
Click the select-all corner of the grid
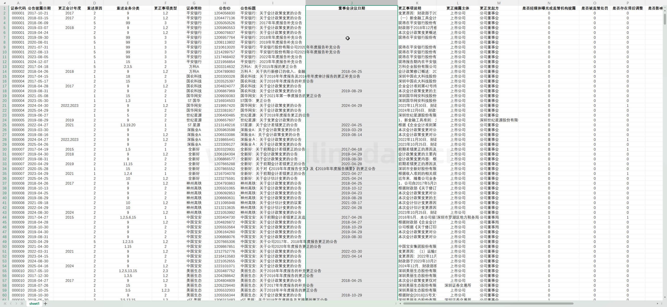4,3
